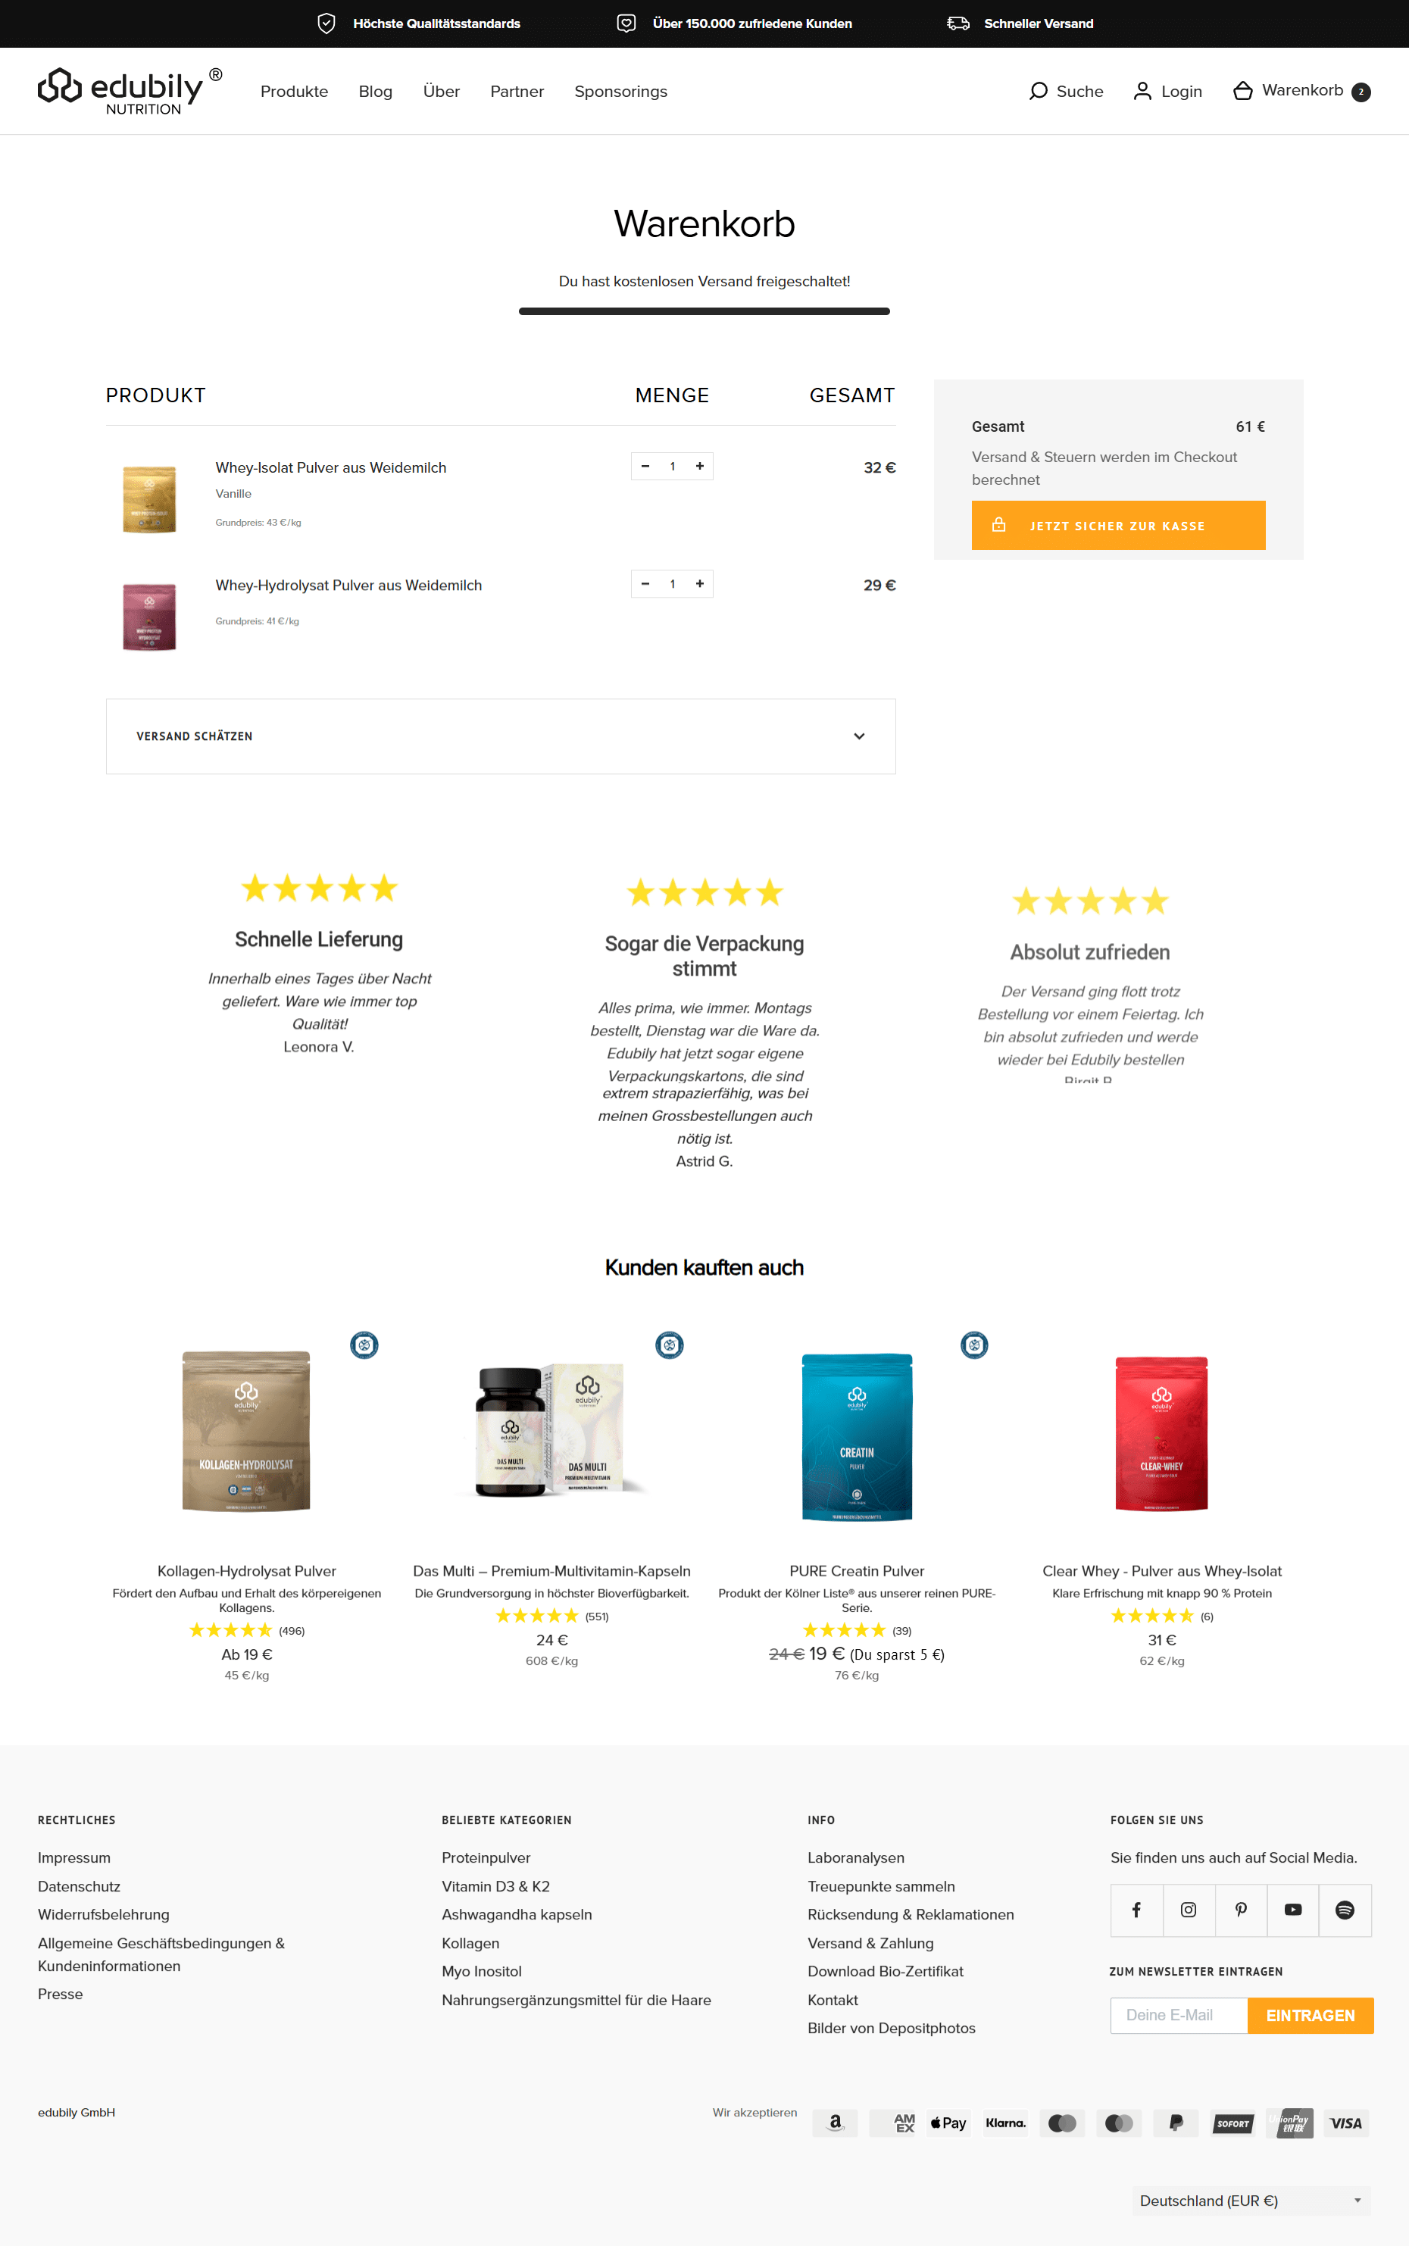Open the Instagram social media icon
1409x2246 pixels.
[x=1188, y=1910]
